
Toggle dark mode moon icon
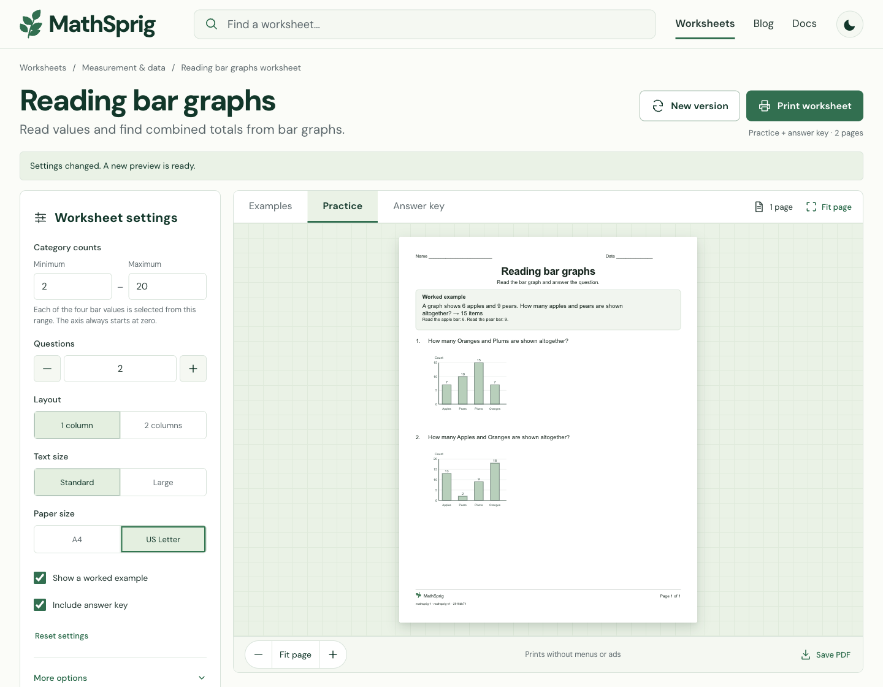[x=849, y=25]
